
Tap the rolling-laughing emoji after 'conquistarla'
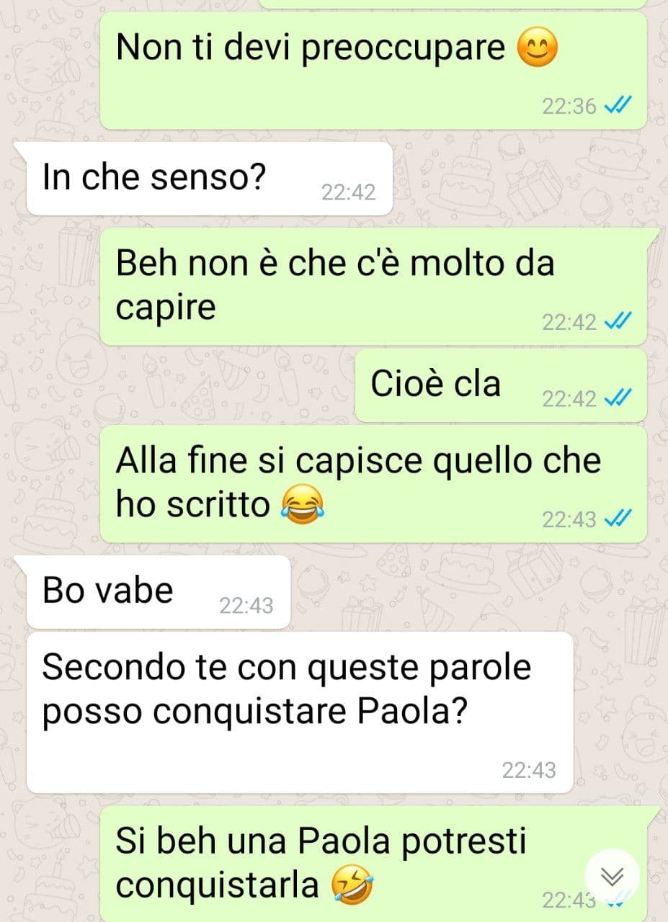(x=352, y=885)
